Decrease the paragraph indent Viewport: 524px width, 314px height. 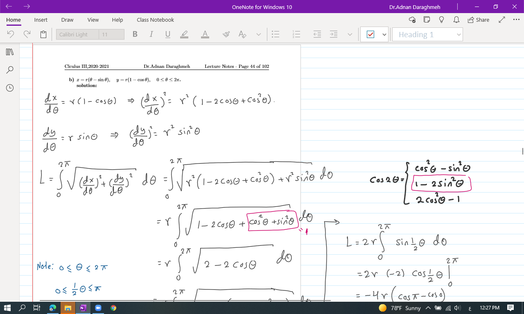(317, 34)
